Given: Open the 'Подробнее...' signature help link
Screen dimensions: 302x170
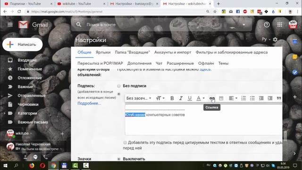Looking at the screenshot, I should (89, 103).
